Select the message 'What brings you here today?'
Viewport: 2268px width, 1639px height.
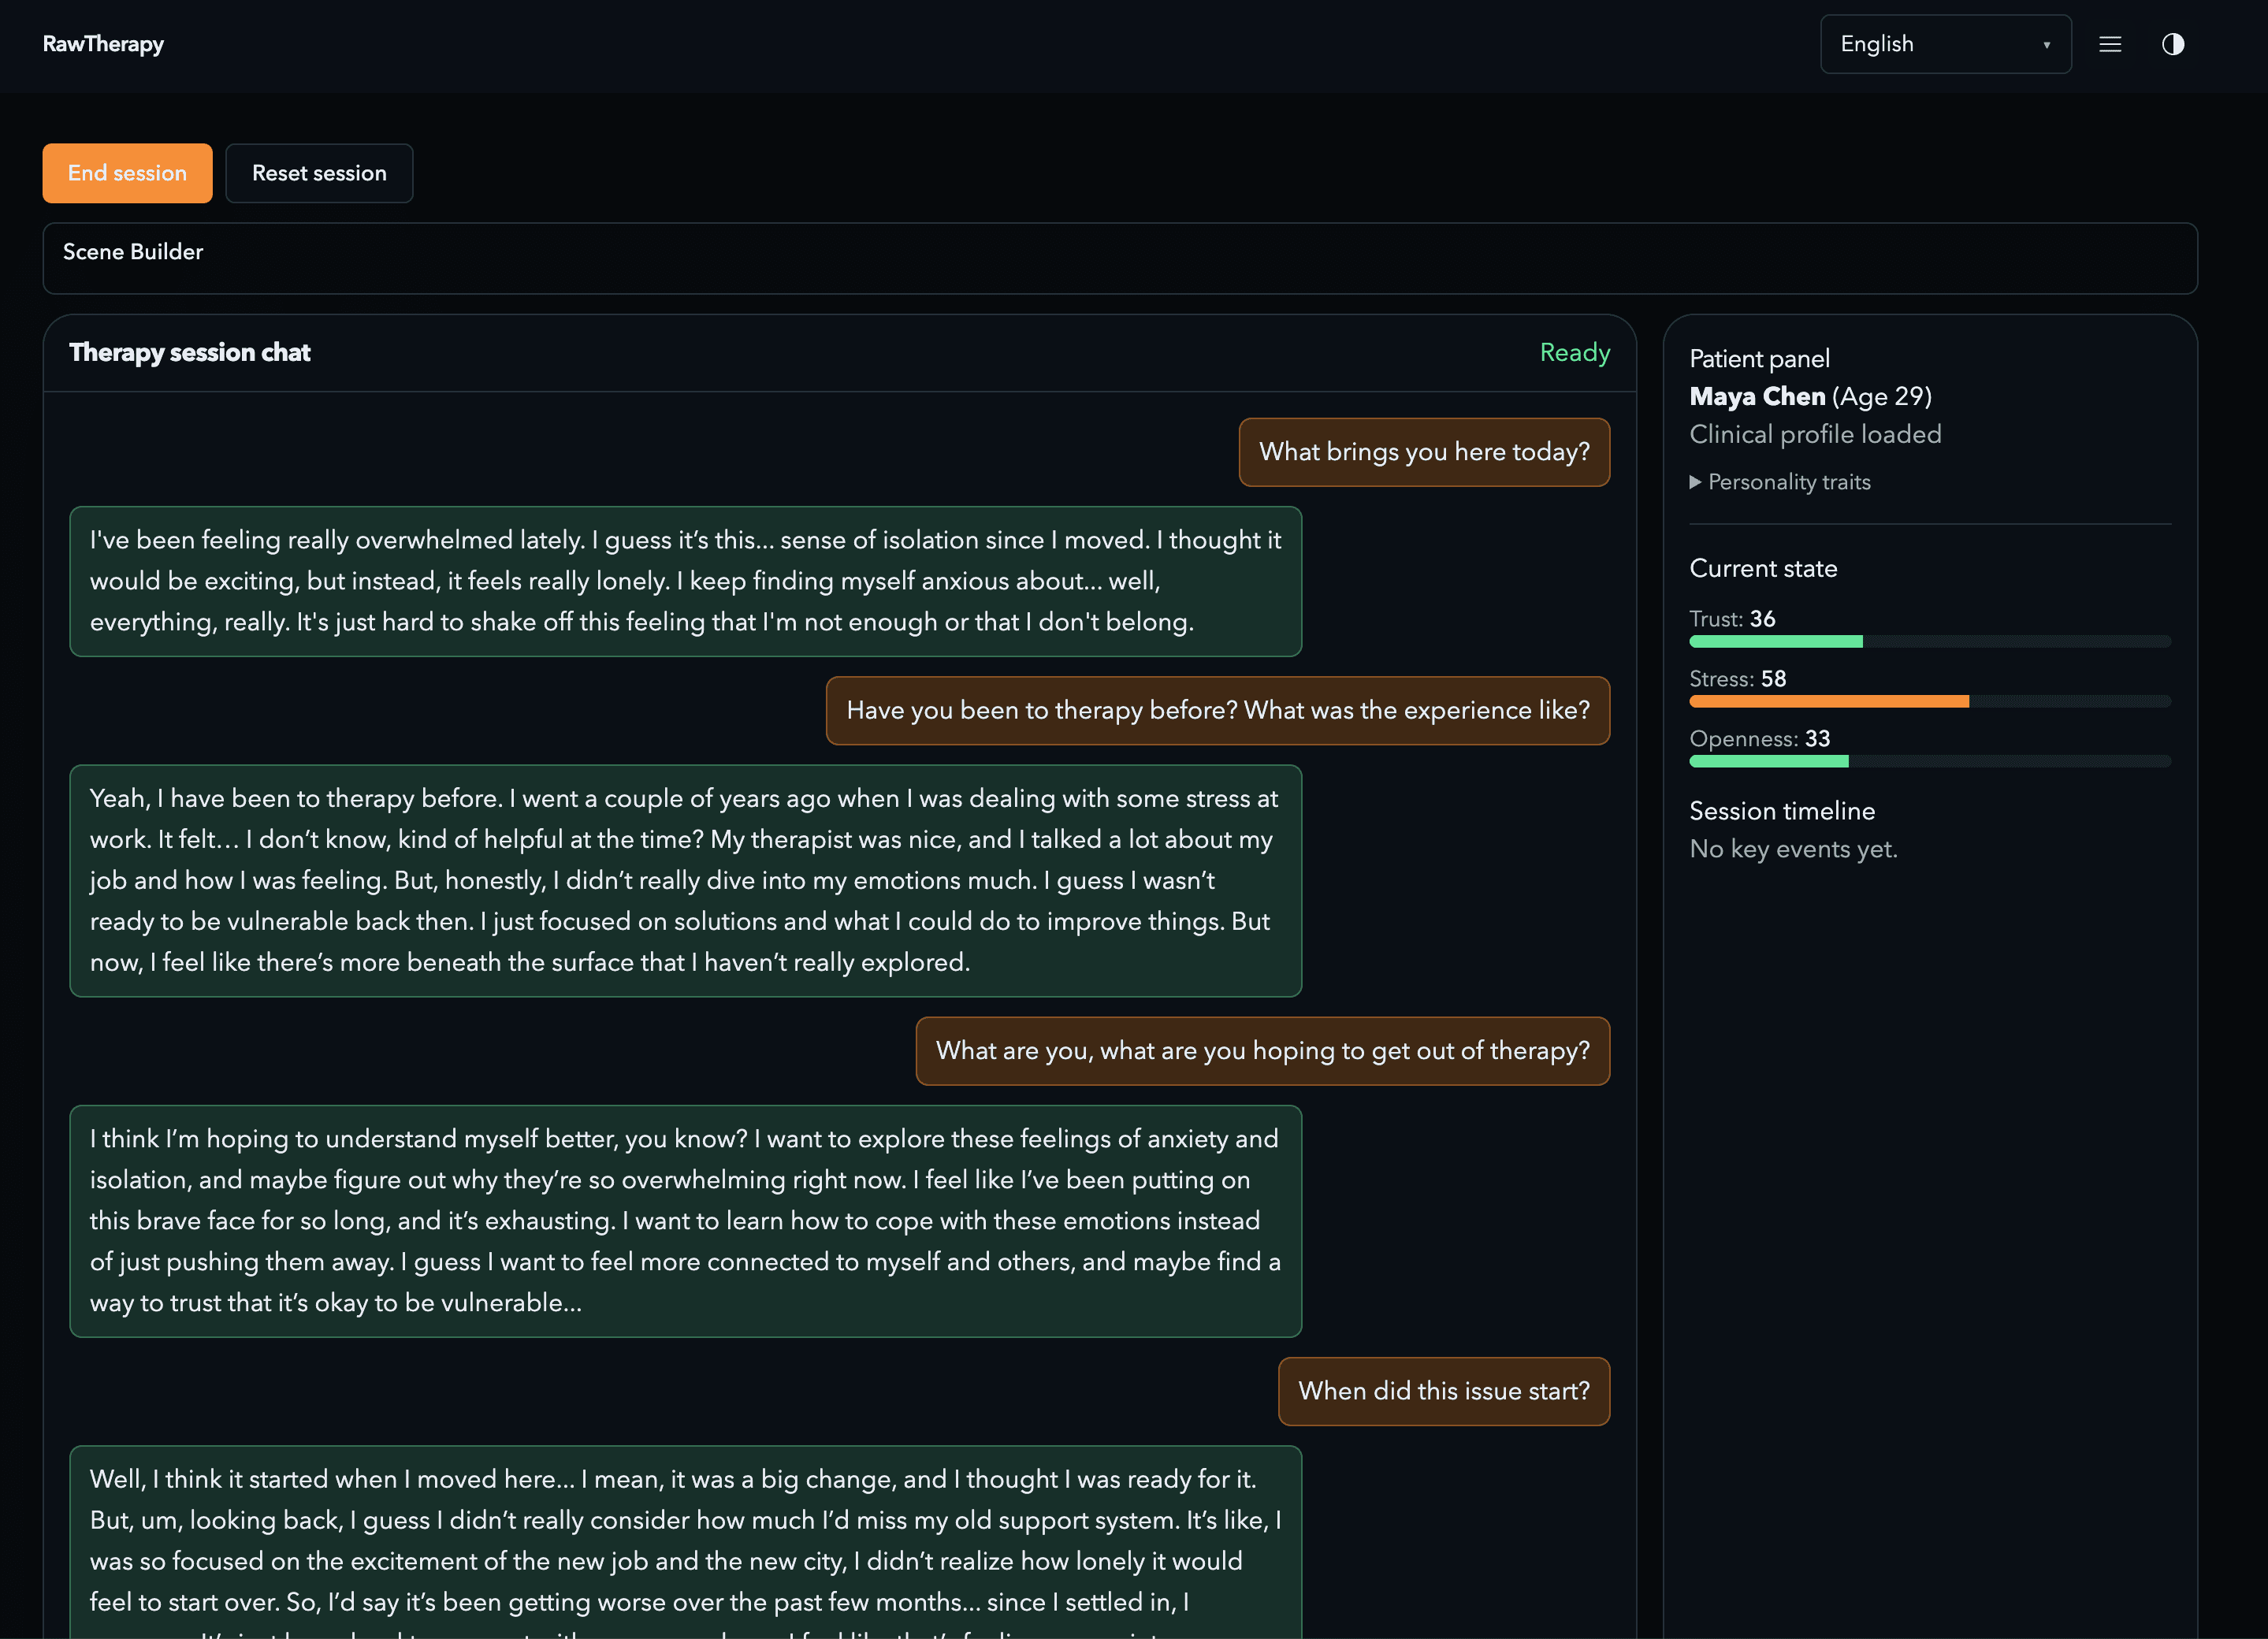click(x=1424, y=452)
